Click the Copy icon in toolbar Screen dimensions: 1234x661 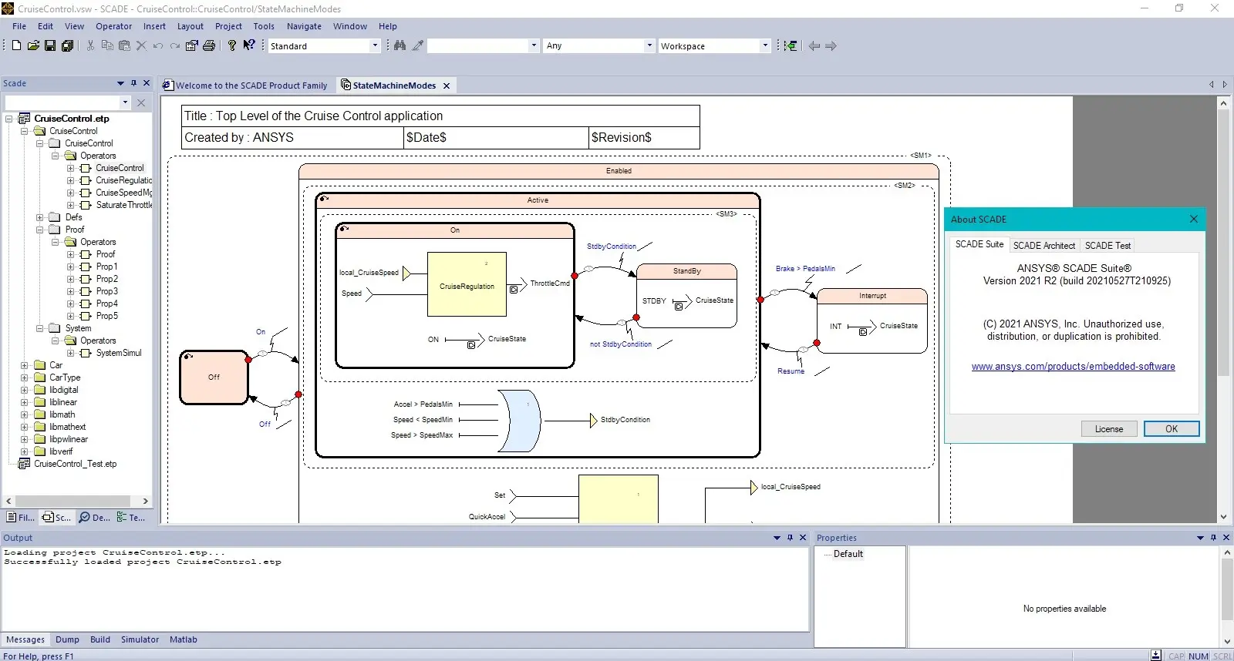(x=107, y=45)
